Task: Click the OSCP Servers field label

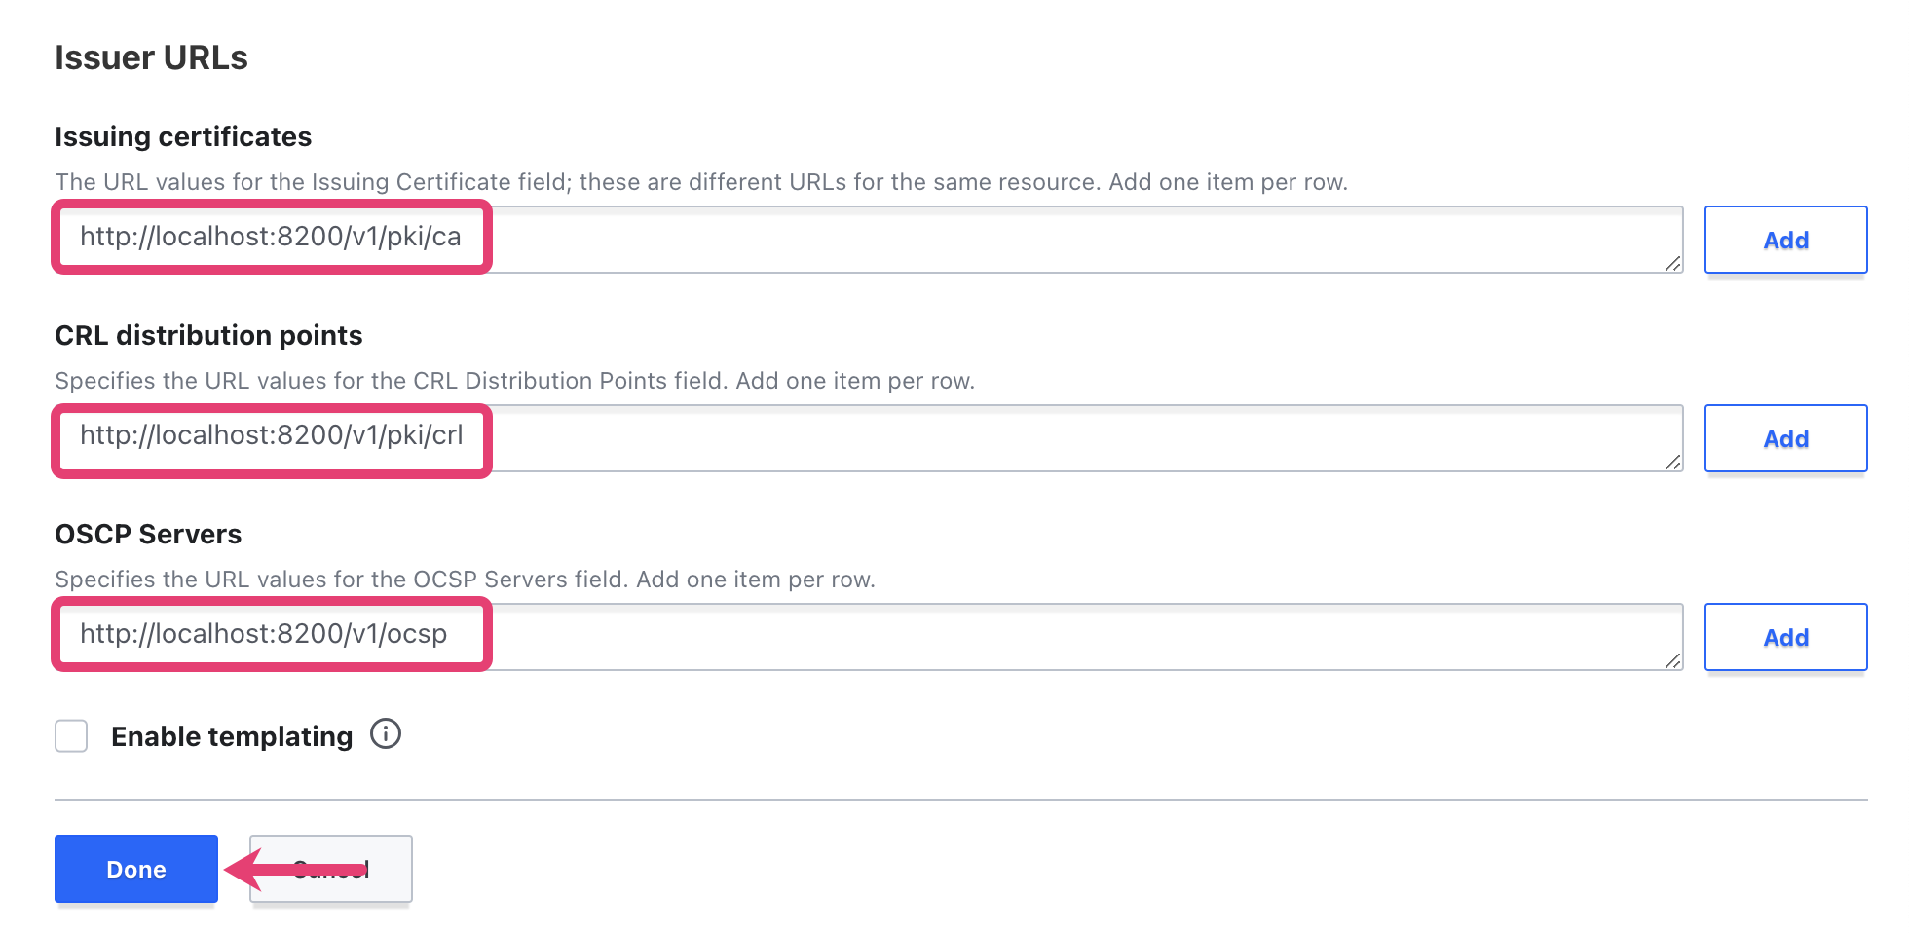Action: (148, 534)
